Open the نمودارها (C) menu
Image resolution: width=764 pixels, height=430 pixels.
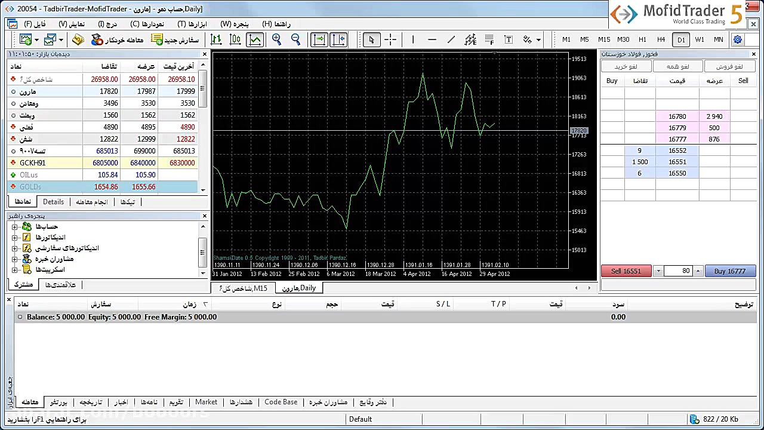pyautogui.click(x=147, y=24)
